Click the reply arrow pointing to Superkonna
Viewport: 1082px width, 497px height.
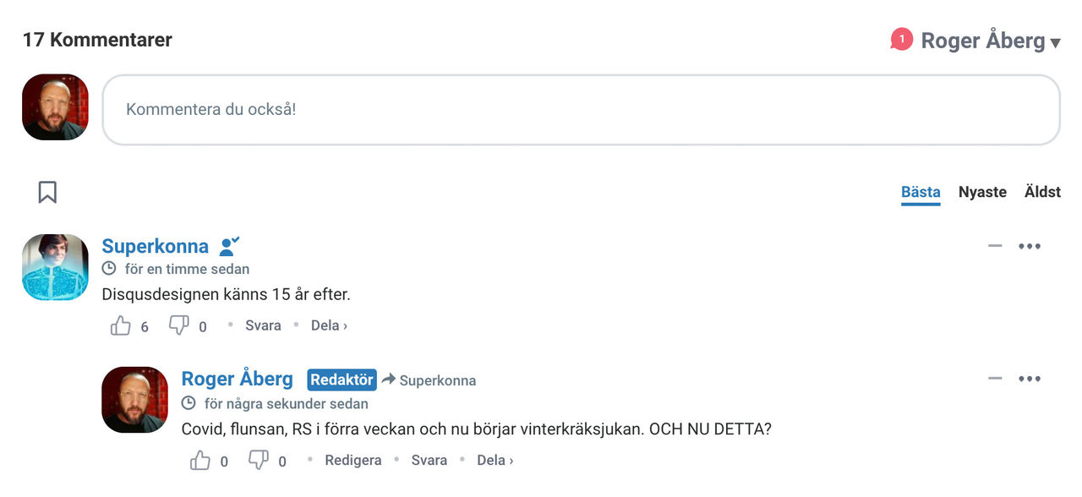pos(388,380)
